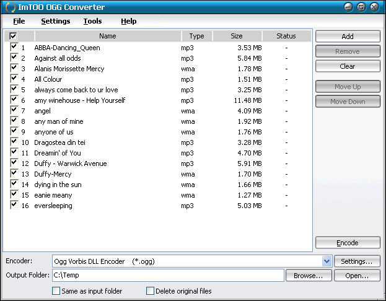Viewport: 386px width, 301px height.
Task: Open the Help menu
Action: (128, 22)
